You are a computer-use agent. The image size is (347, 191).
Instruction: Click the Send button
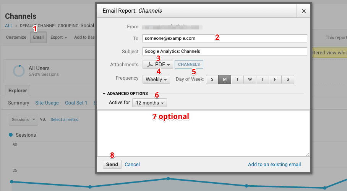[112, 165]
